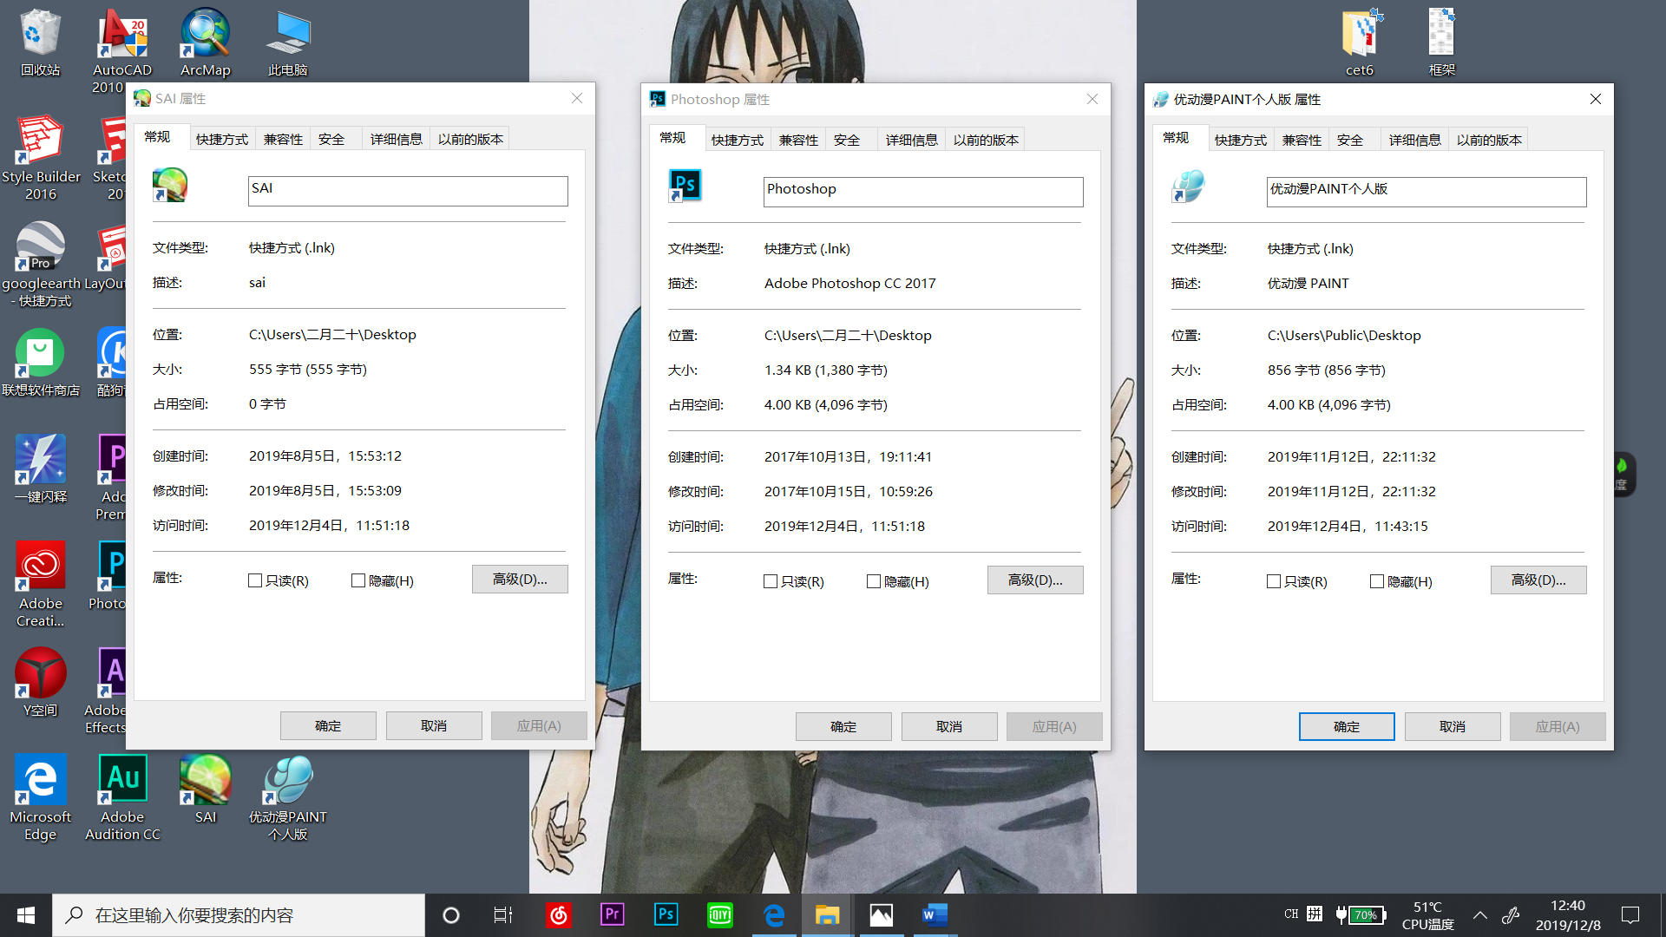Switch to 快捷方式 tab in 优动漫PAINT properties
The height and width of the screenshot is (937, 1666).
1241,140
